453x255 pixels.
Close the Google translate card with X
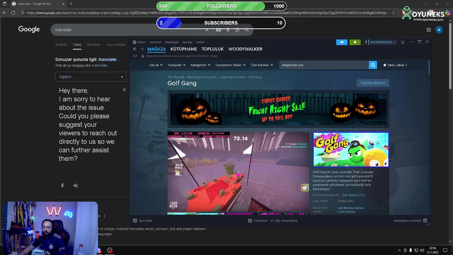tap(124, 90)
